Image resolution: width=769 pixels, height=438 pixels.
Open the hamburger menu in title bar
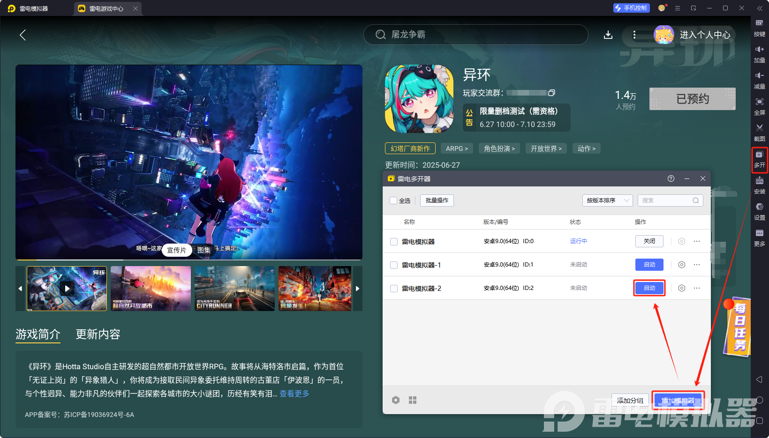pyautogui.click(x=678, y=8)
